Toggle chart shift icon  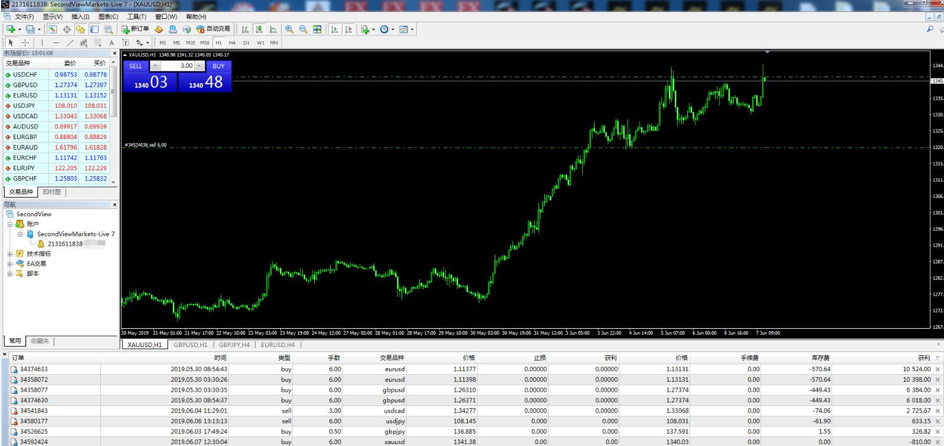point(349,29)
